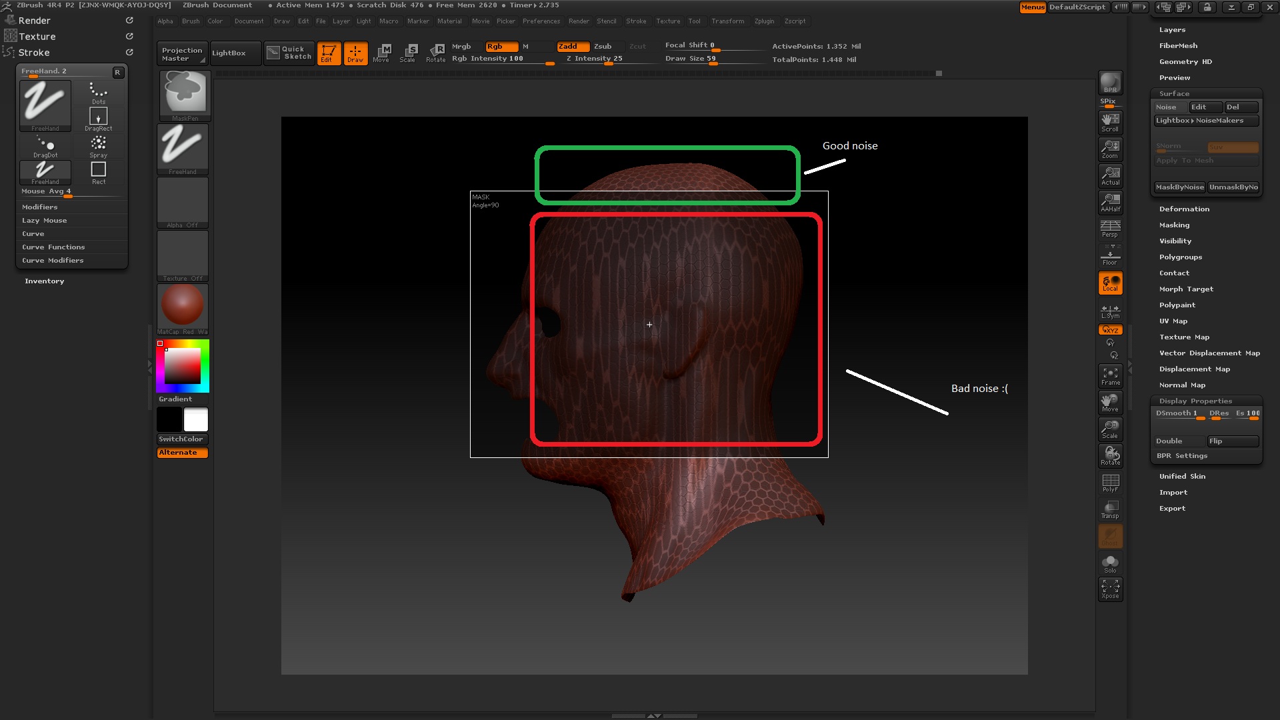The image size is (1280, 720).
Task: Expand the Polygroups subpalette
Action: coord(1181,257)
